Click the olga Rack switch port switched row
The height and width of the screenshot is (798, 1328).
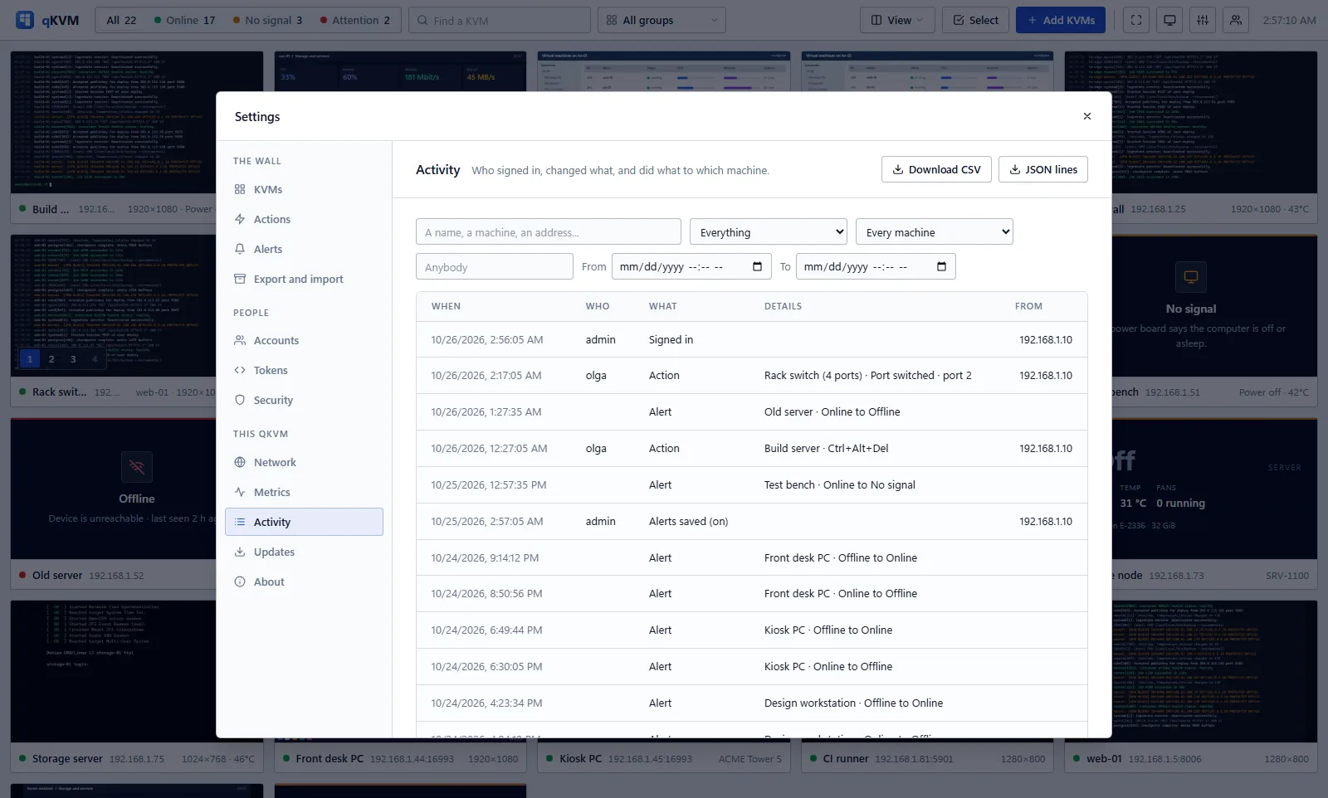(x=752, y=376)
